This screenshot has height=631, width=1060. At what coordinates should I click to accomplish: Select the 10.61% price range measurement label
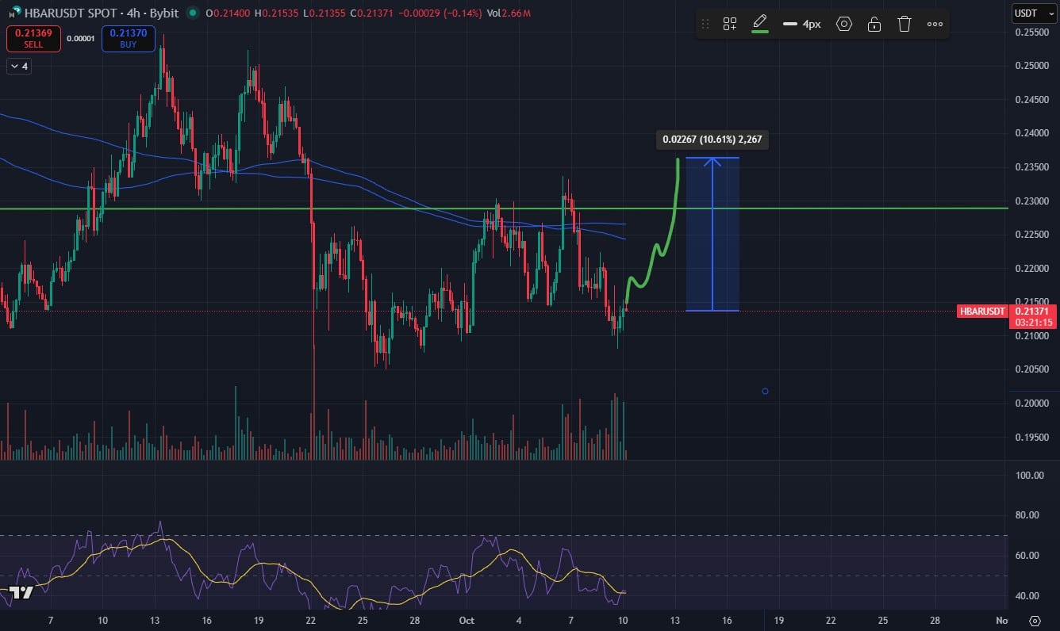click(712, 140)
